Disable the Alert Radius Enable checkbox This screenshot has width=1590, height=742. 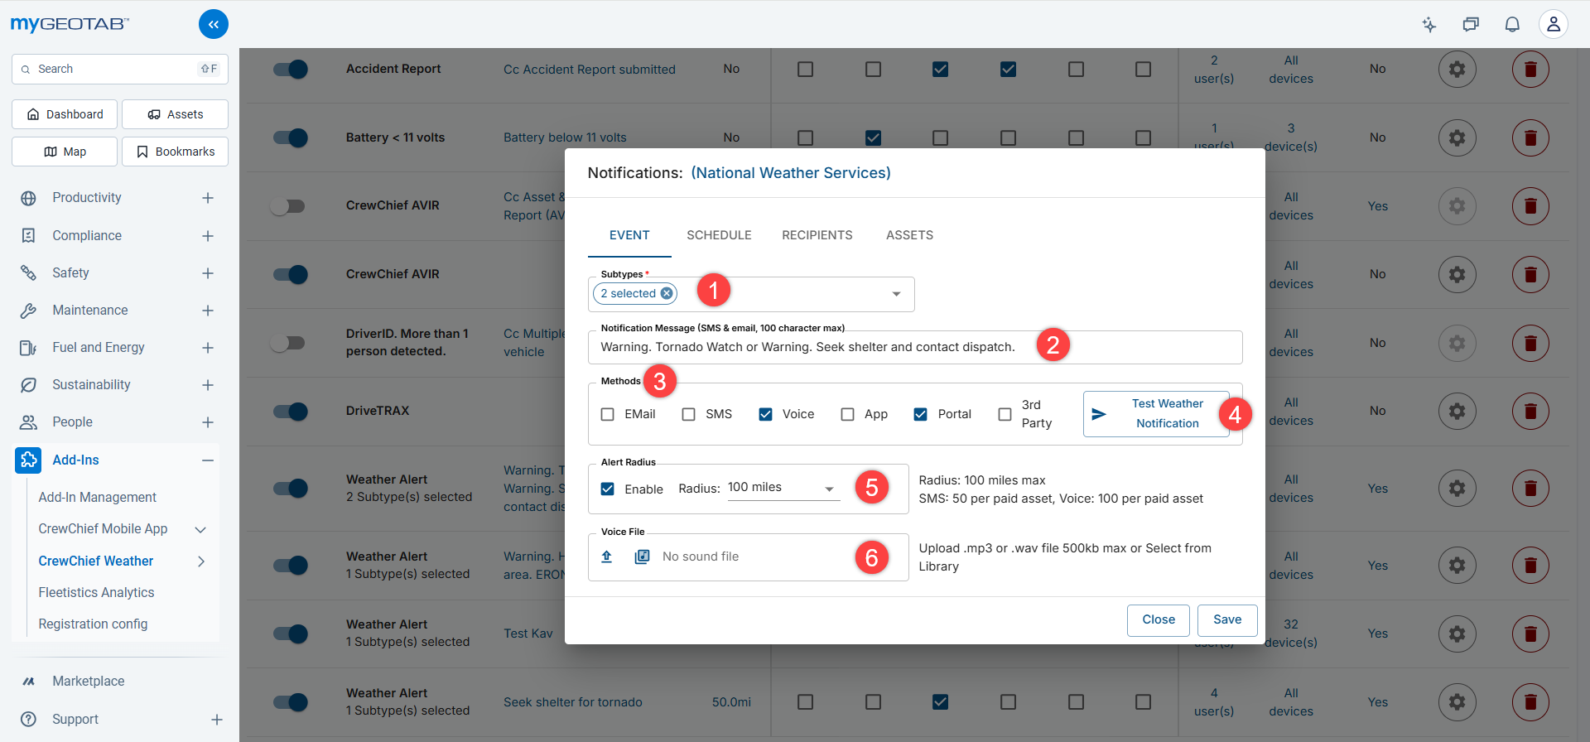pos(608,489)
